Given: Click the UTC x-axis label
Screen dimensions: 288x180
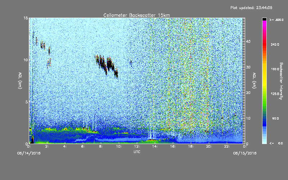Looking at the screenshot, I should click(x=137, y=152).
